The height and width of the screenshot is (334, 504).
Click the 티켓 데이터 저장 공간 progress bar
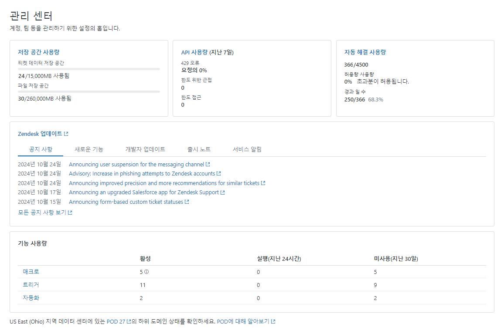(x=89, y=69)
